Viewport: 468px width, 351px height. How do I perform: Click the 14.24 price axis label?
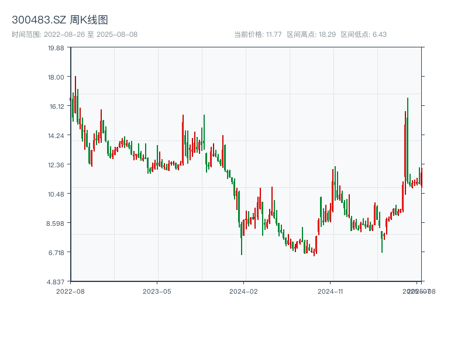tap(56, 136)
